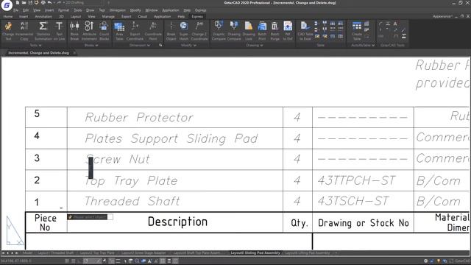
Task: Open the File menu
Action: click(x=15, y=10)
